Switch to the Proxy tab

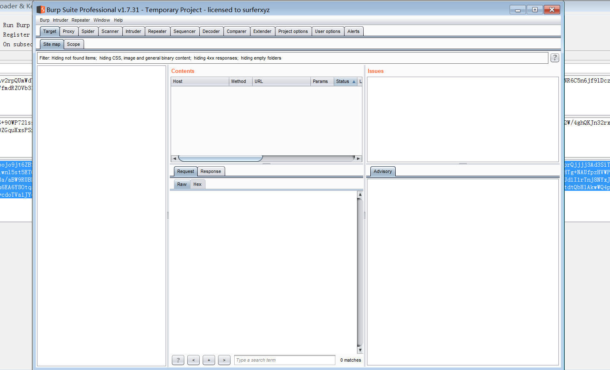(69, 31)
